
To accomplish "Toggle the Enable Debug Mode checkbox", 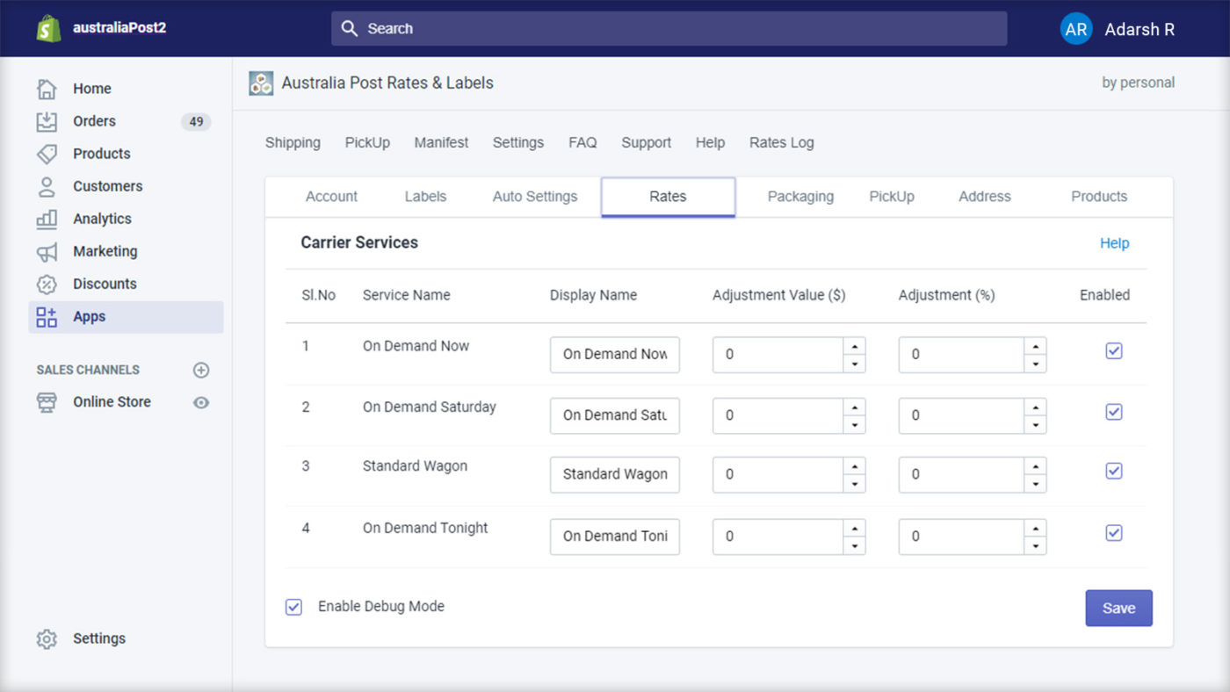I will coord(293,607).
